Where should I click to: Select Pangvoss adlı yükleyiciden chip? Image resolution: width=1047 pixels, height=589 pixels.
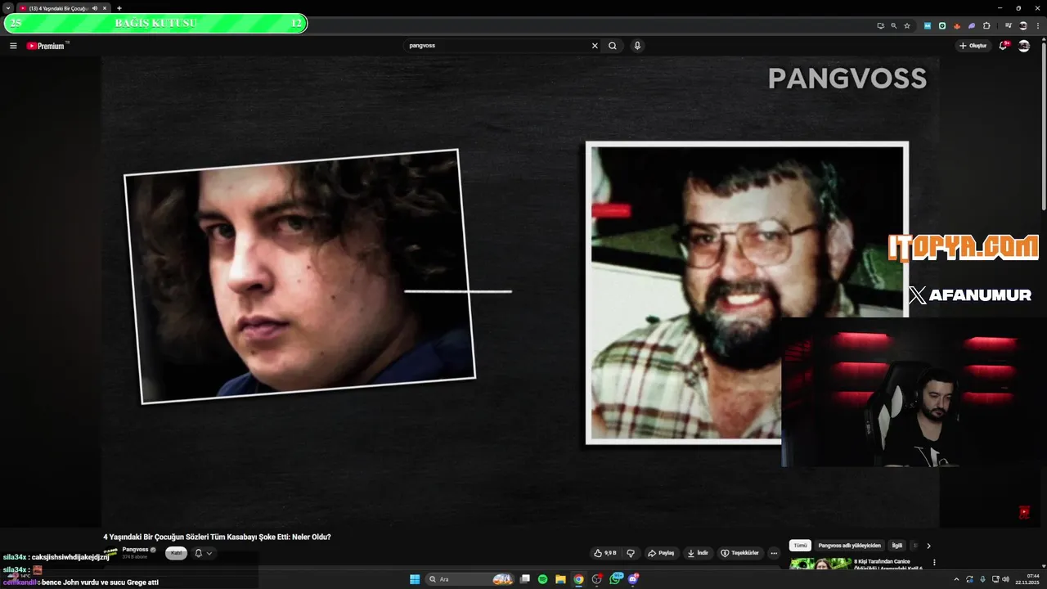click(x=849, y=546)
